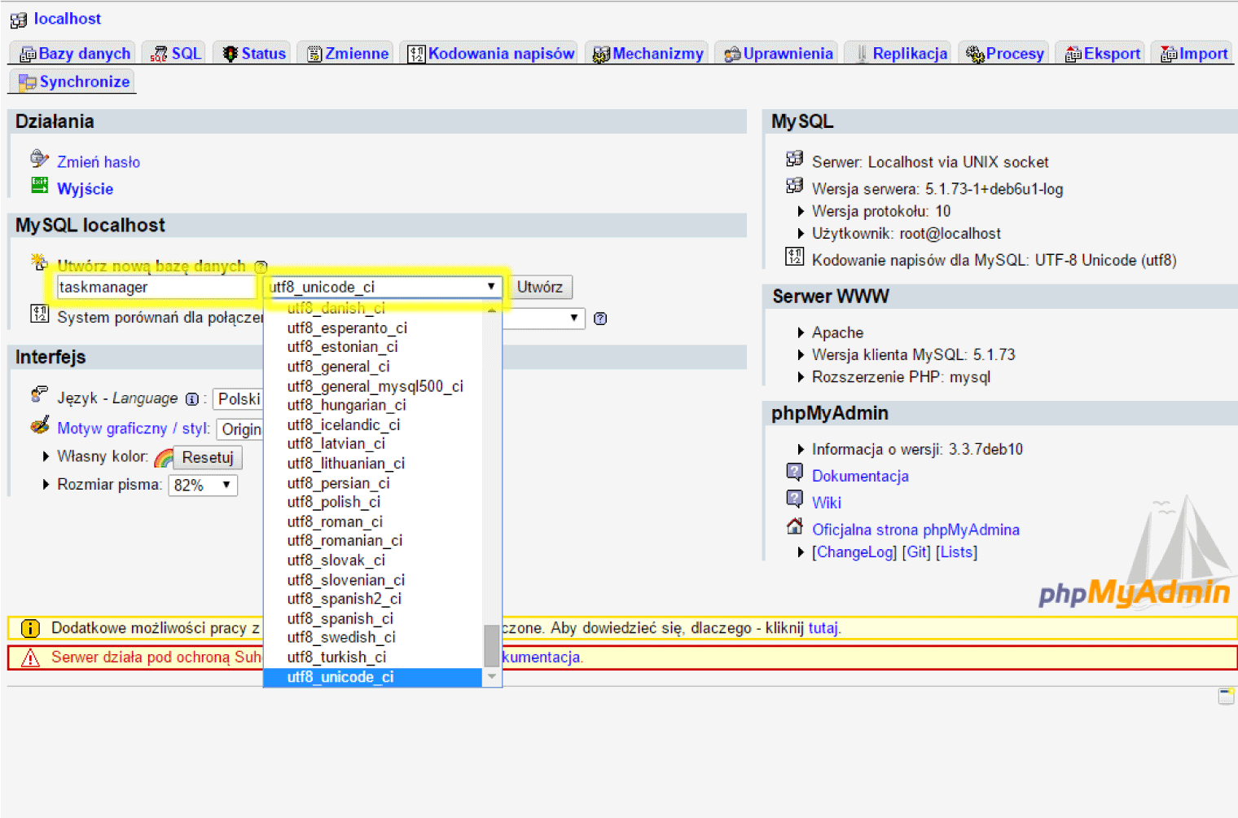Select highlighted utf8_unicode_ci option
The image size is (1238, 818).
pyautogui.click(x=373, y=677)
